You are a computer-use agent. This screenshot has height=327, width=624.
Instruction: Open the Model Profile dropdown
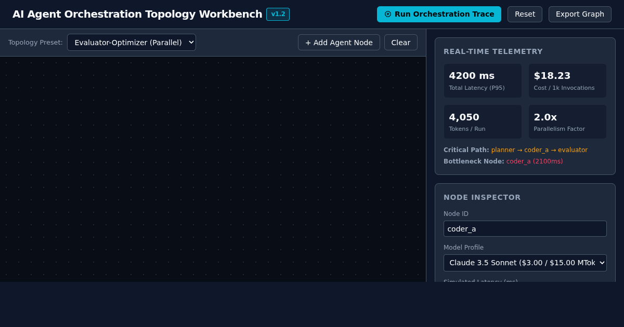525,263
